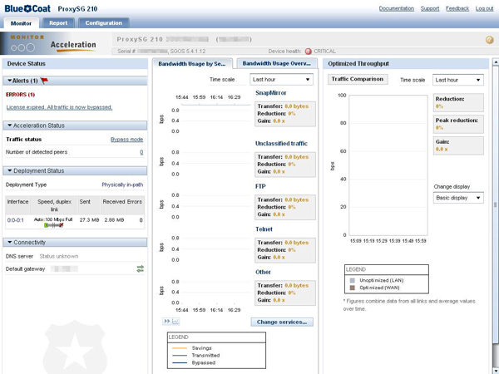Click the Device Status panel header
The image size is (499, 374).
75,64
